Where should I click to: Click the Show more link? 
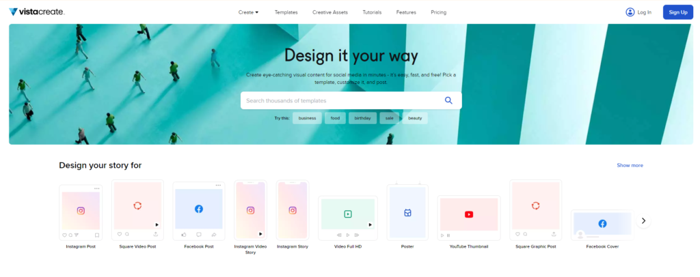point(630,165)
